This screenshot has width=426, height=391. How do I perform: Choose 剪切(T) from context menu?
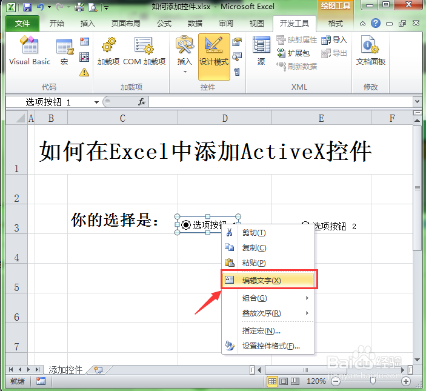coord(268,233)
